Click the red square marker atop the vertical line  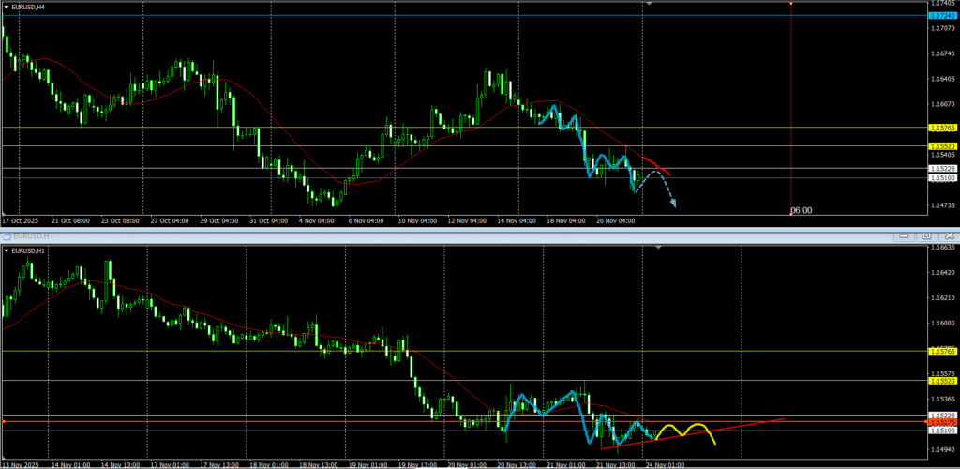point(792,3)
